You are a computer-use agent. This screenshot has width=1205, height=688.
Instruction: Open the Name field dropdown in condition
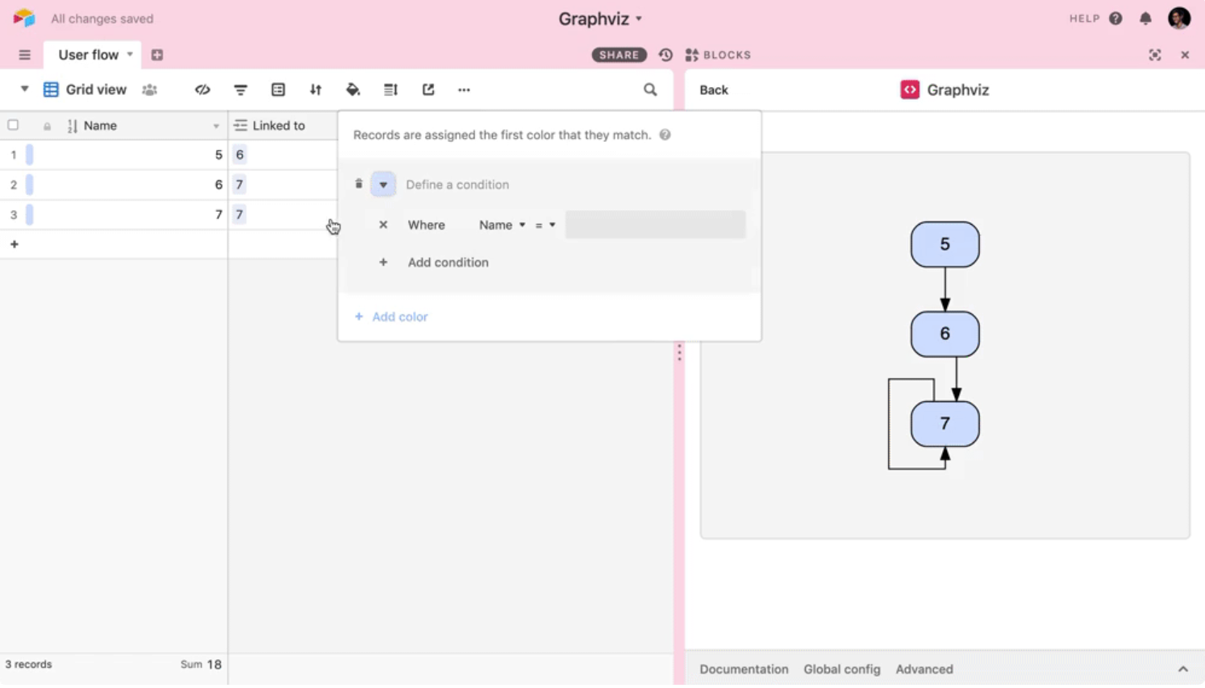(502, 226)
